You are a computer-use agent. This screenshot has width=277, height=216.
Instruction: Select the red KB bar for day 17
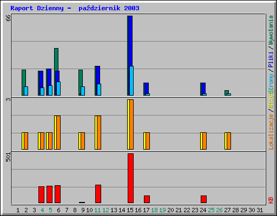(x=147, y=199)
